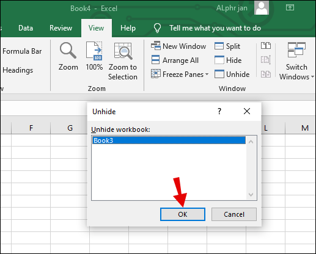316x254 pixels.
Task: Select the View tab
Action: [x=96, y=28]
